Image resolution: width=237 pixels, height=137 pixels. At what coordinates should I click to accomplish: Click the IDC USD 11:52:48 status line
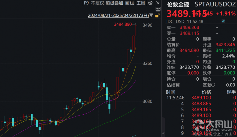pyautogui.click(x=185, y=21)
